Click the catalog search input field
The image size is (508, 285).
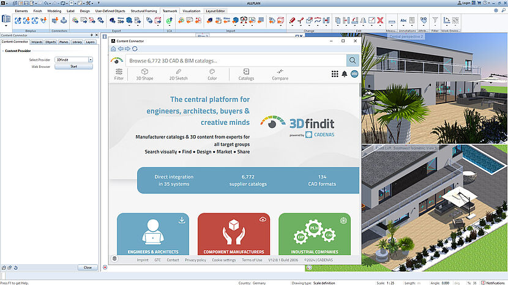pyautogui.click(x=236, y=61)
